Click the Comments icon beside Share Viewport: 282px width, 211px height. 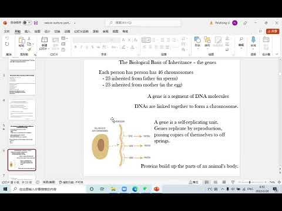pyautogui.click(x=260, y=31)
